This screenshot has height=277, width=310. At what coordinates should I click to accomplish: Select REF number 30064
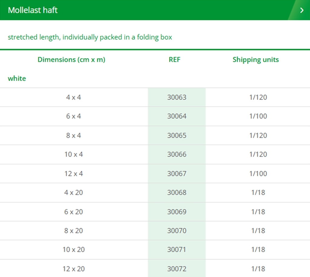177,116
